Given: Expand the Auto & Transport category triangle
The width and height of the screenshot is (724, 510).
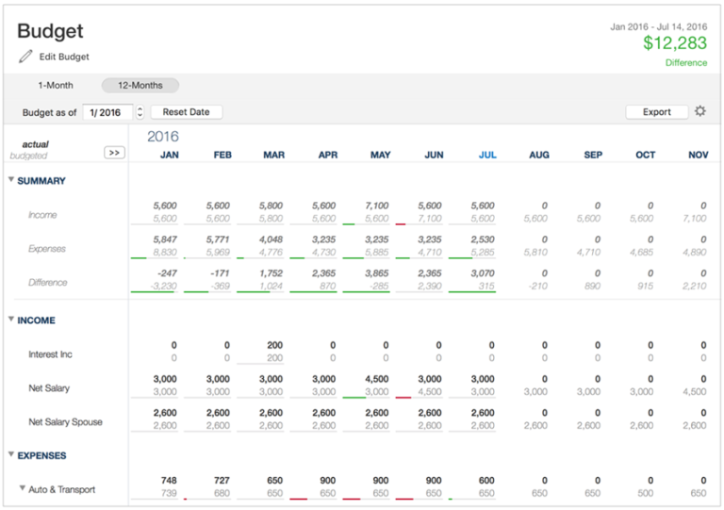Looking at the screenshot, I should coord(23,487).
